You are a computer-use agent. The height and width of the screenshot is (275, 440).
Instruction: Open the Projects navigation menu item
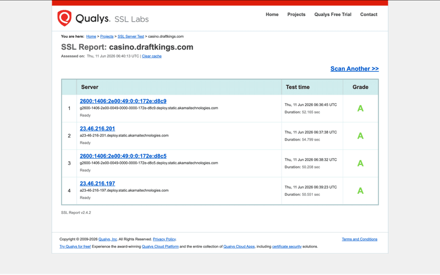[296, 14]
